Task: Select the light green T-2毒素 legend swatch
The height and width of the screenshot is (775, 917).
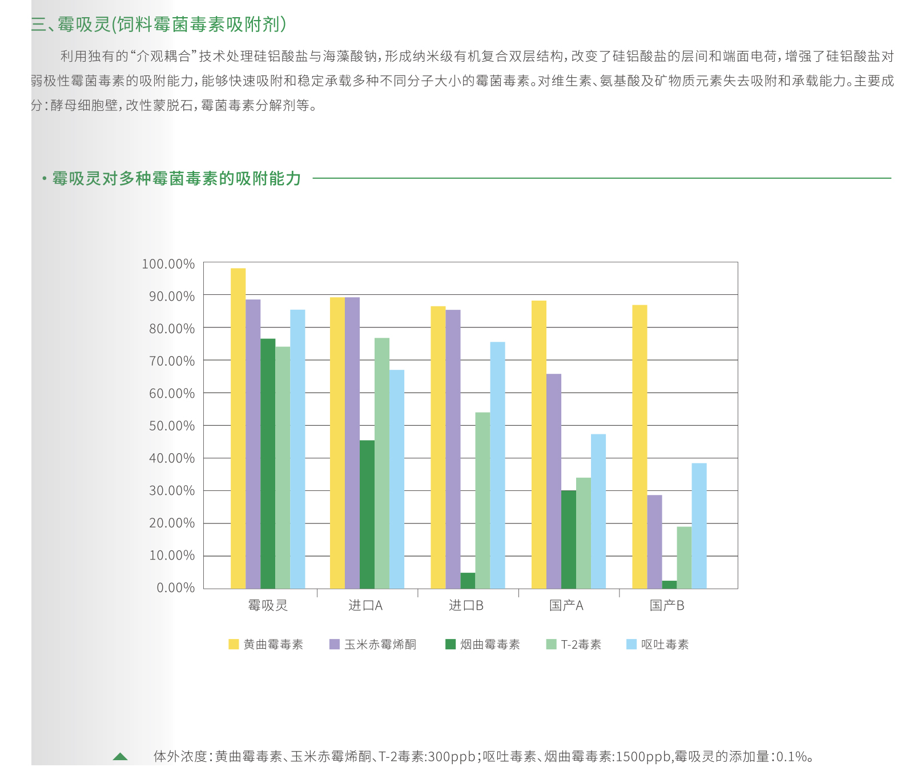Action: pos(551,644)
